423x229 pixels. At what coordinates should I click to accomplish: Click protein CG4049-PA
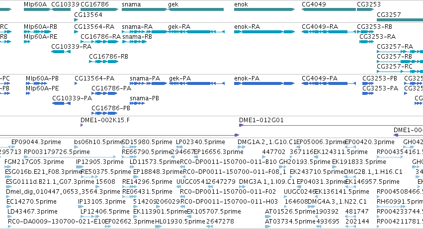pyautogui.click(x=320, y=78)
